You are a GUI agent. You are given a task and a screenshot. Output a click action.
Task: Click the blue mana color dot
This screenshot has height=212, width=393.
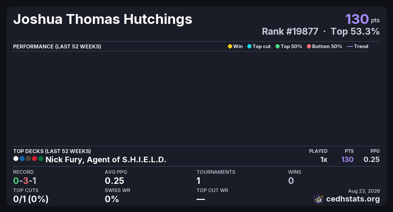pos(22,159)
